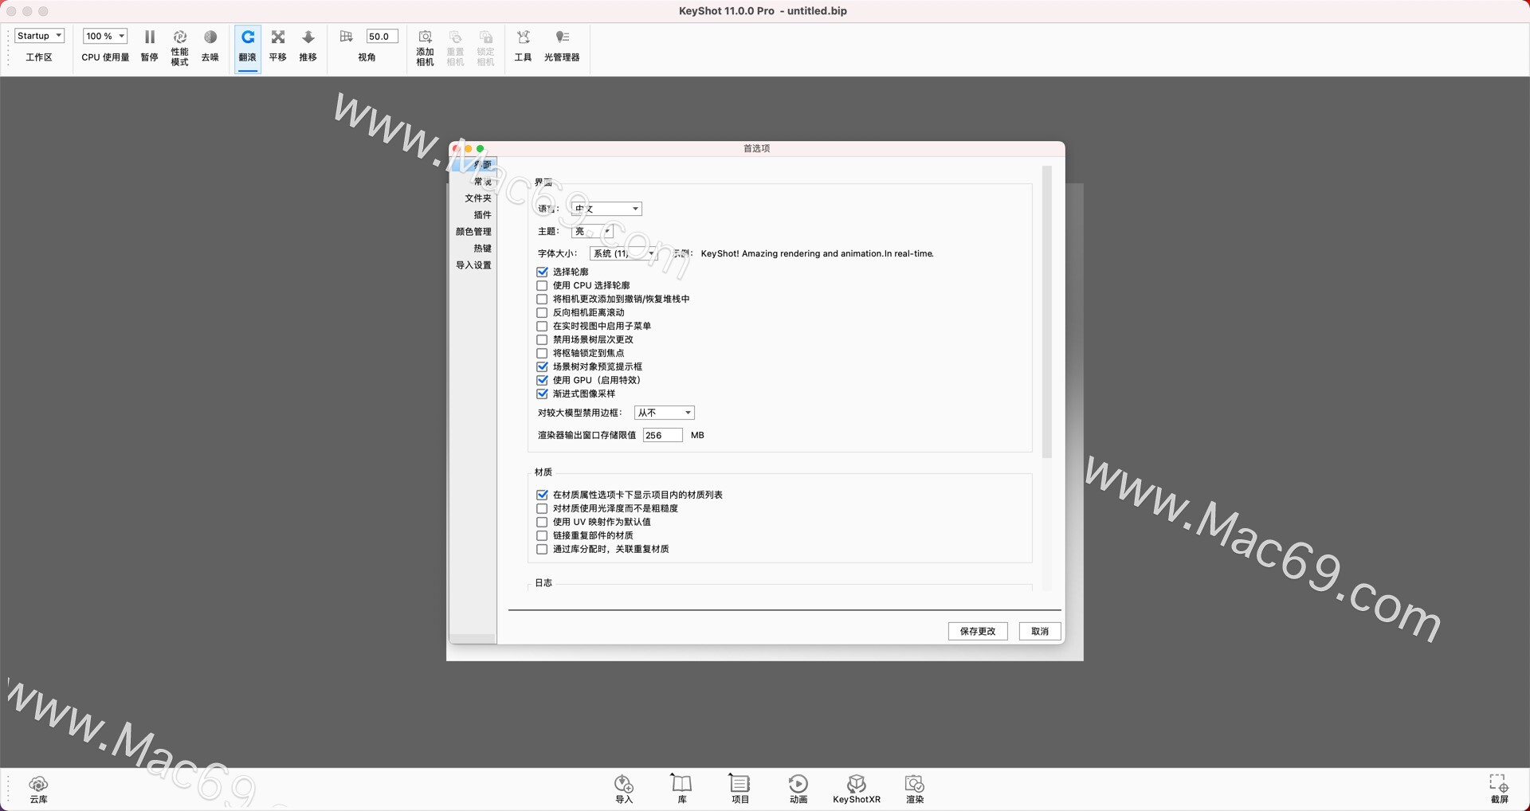Select the Dolly (推移) camera tool

[x=308, y=37]
